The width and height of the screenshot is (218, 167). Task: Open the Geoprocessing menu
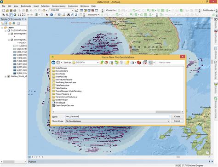pos(59,6)
